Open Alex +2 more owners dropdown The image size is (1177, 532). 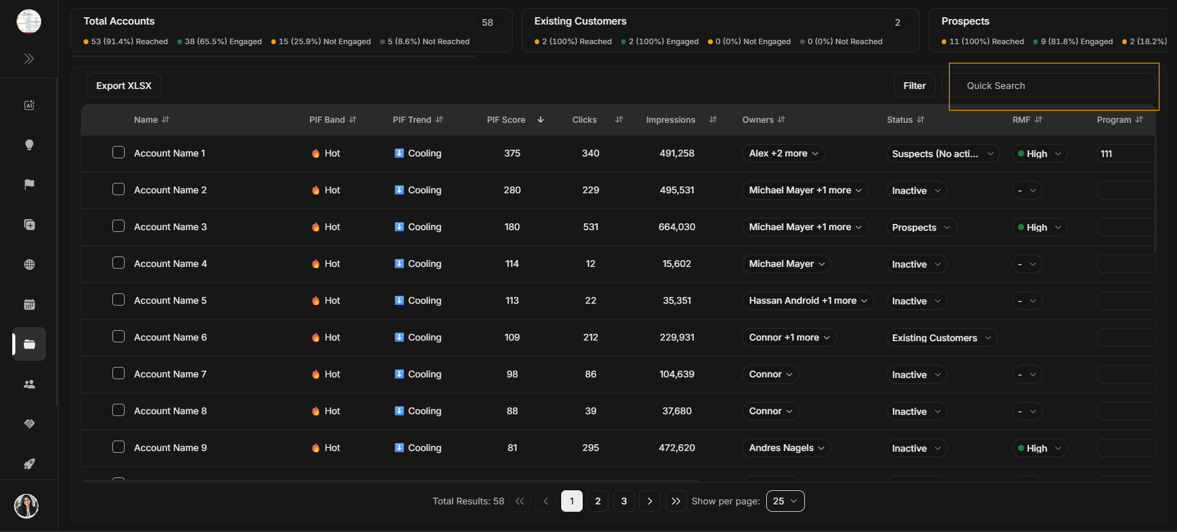click(x=783, y=153)
